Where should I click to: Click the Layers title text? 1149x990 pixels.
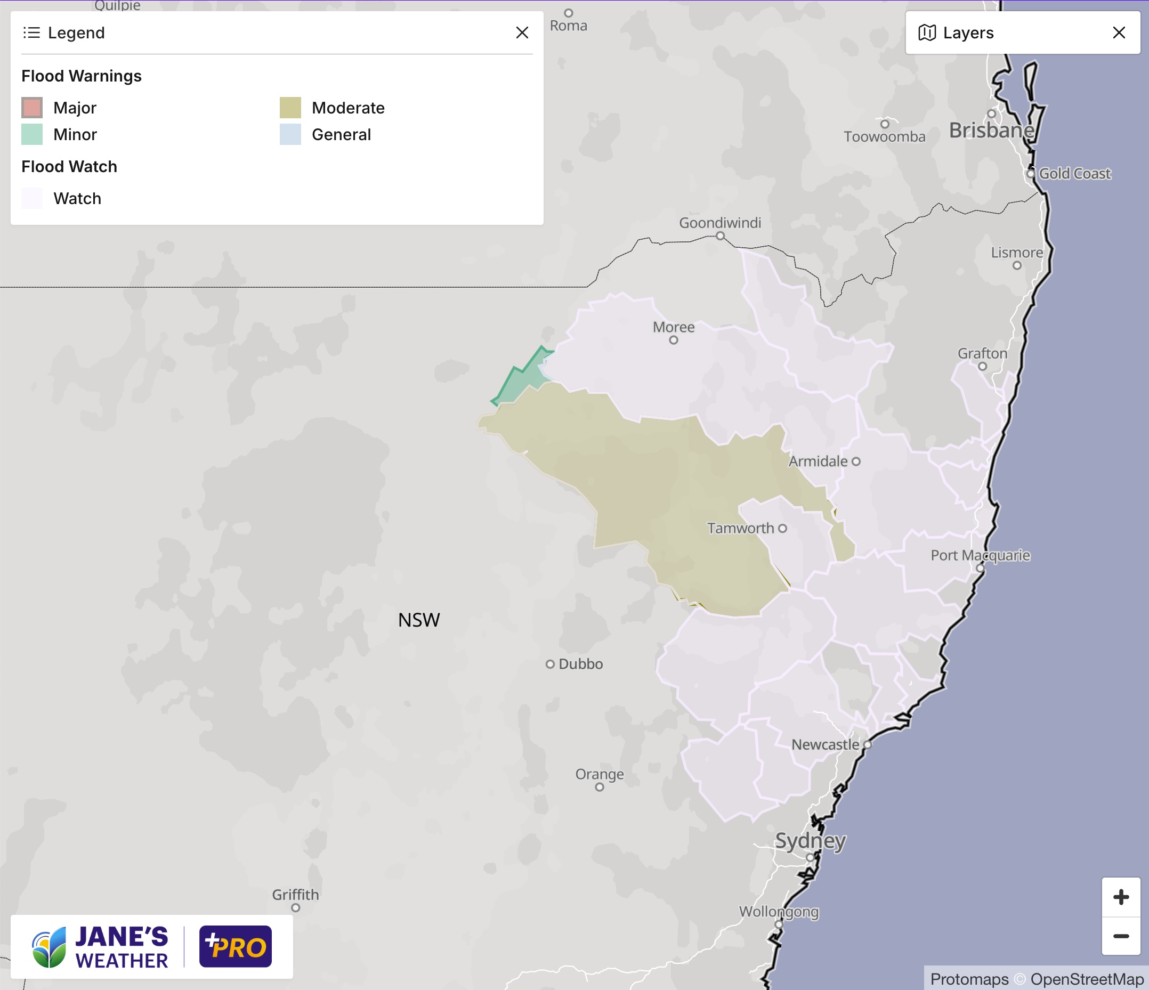click(x=968, y=33)
